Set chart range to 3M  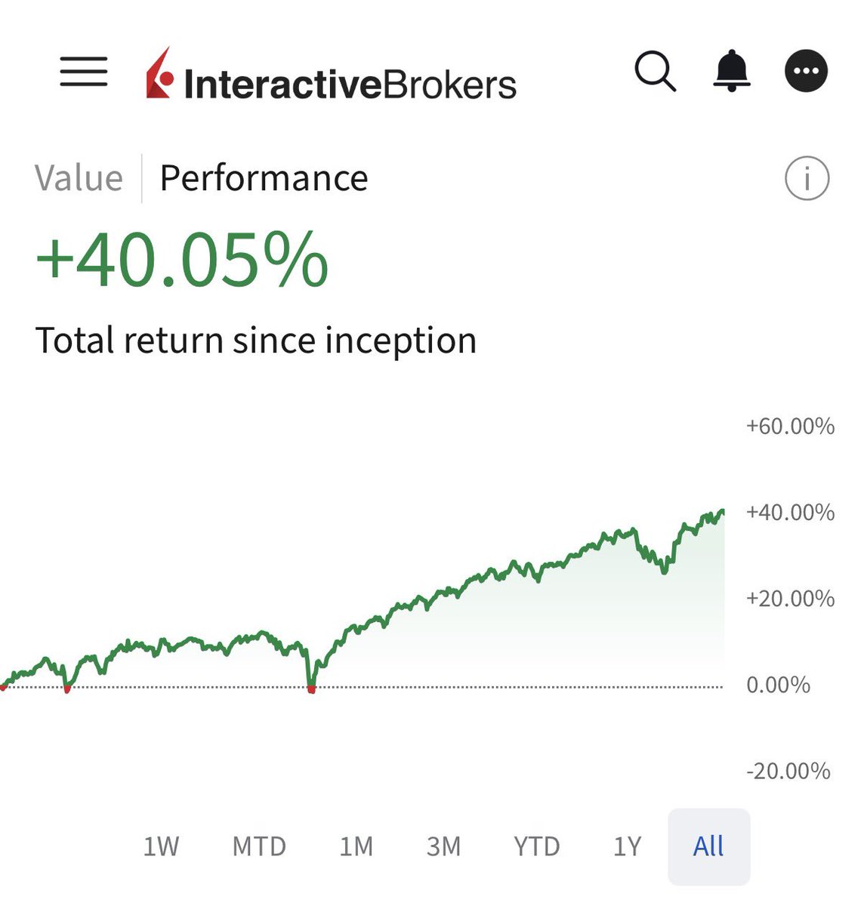pyautogui.click(x=443, y=846)
